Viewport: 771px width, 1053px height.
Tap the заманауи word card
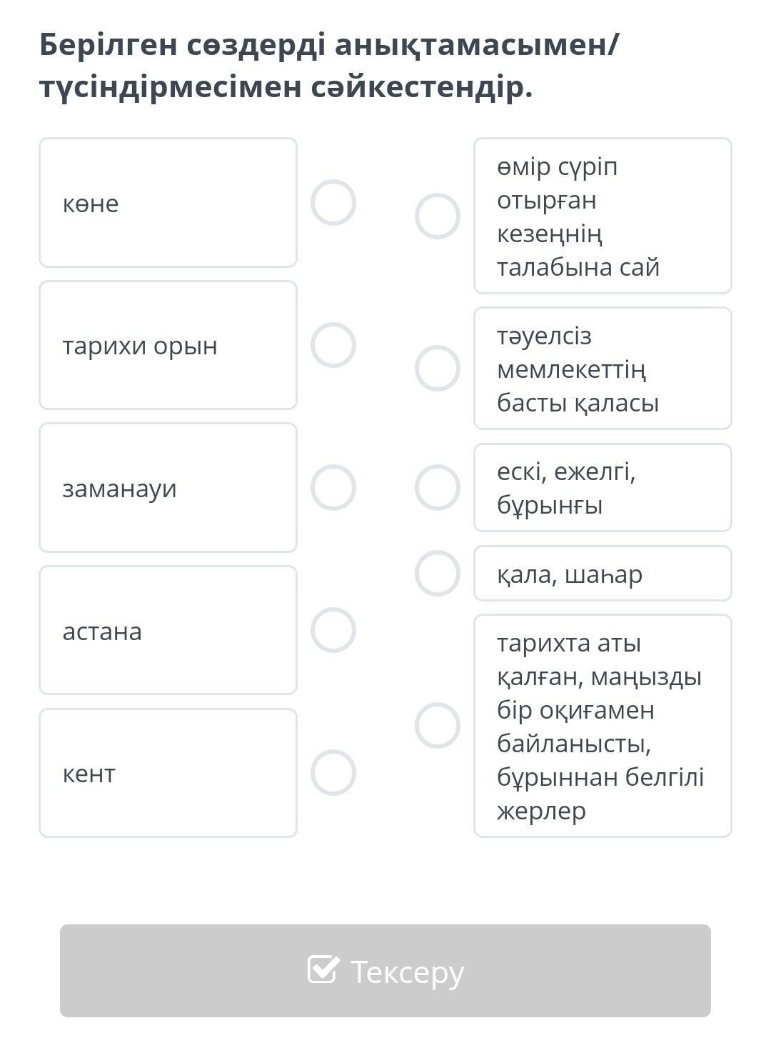[x=168, y=488]
